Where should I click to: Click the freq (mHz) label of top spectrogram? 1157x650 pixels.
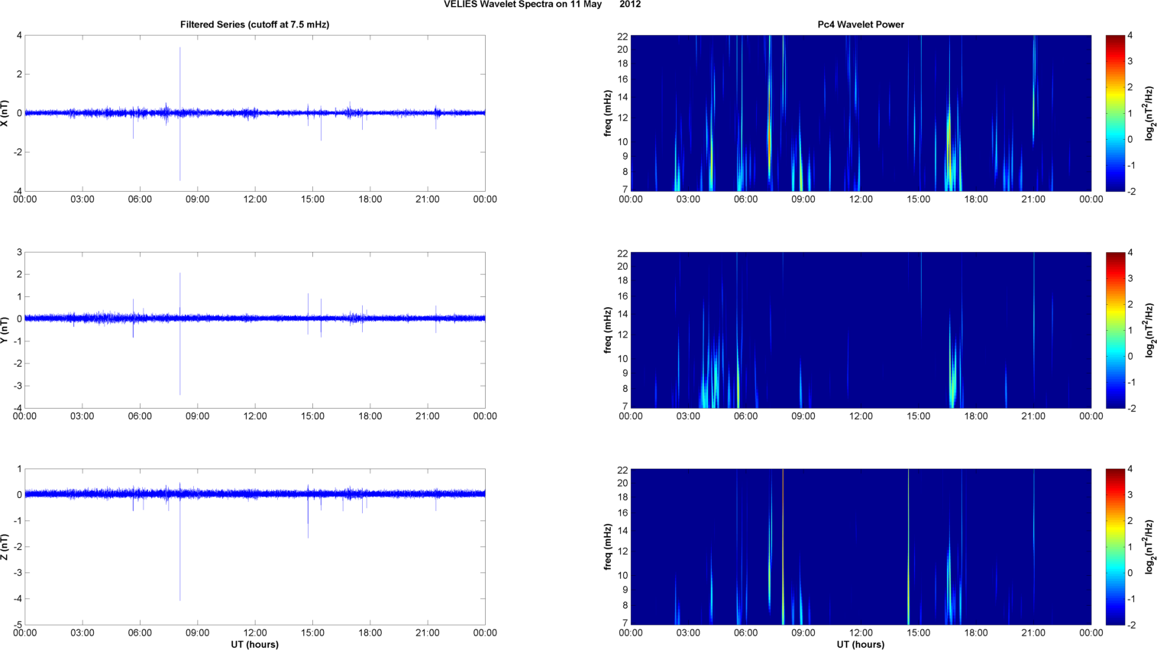coord(608,113)
